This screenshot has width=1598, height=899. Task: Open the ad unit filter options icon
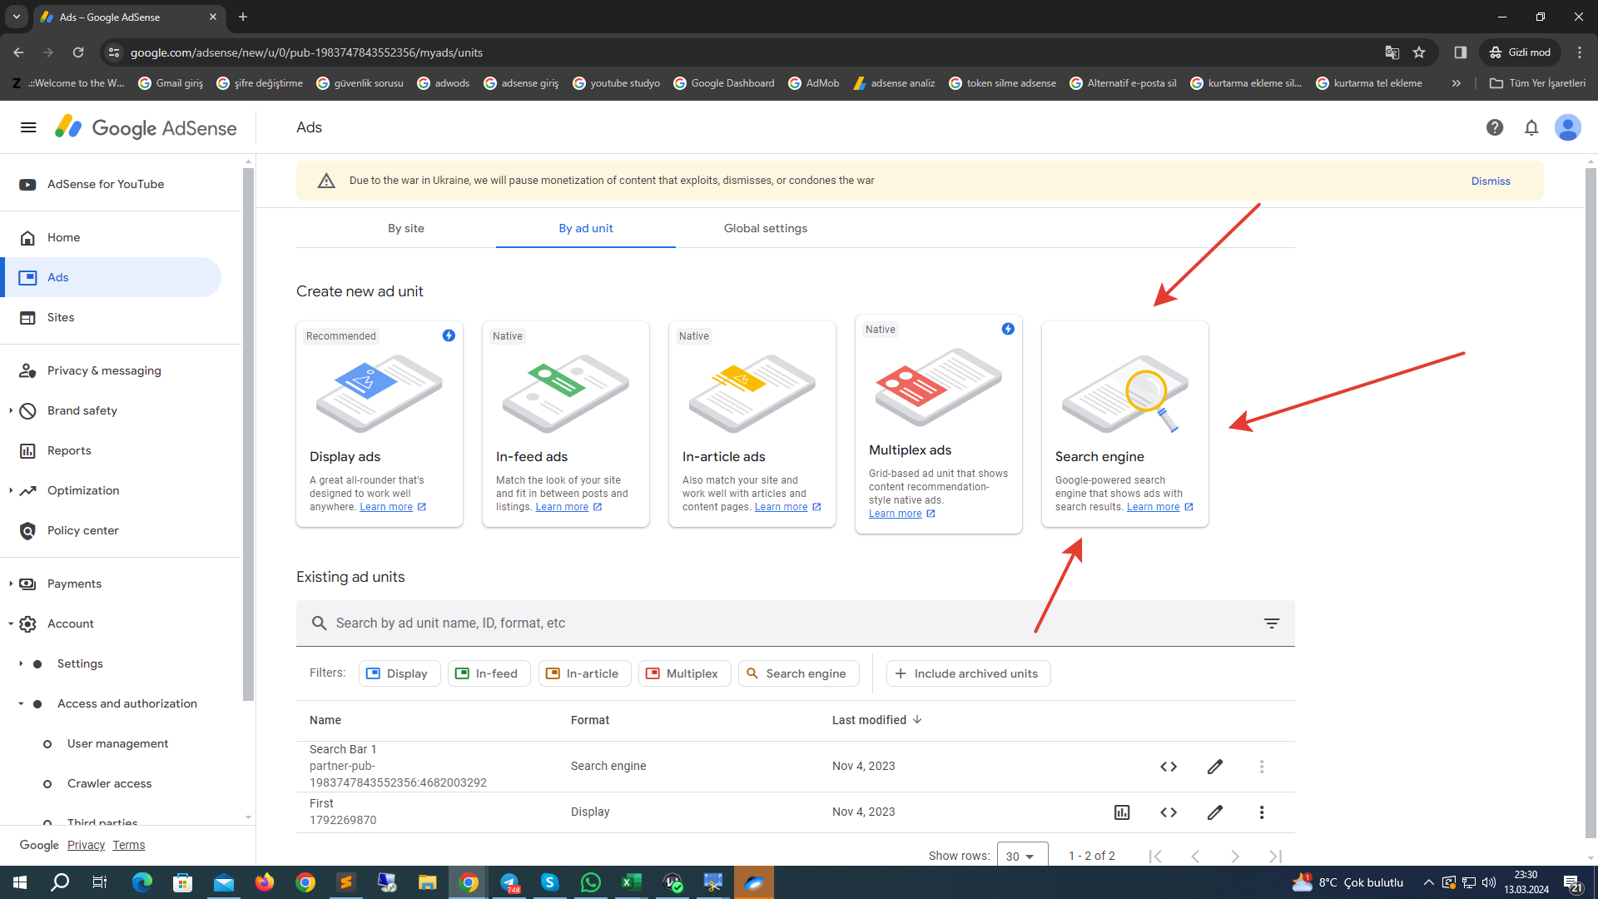1272,623
